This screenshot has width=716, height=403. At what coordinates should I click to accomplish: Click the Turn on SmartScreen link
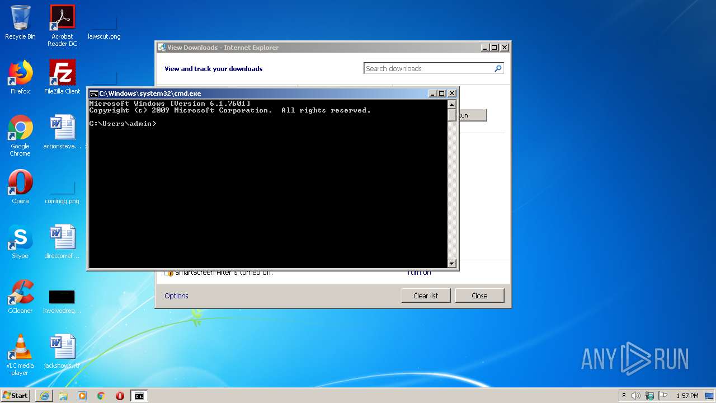pyautogui.click(x=419, y=273)
